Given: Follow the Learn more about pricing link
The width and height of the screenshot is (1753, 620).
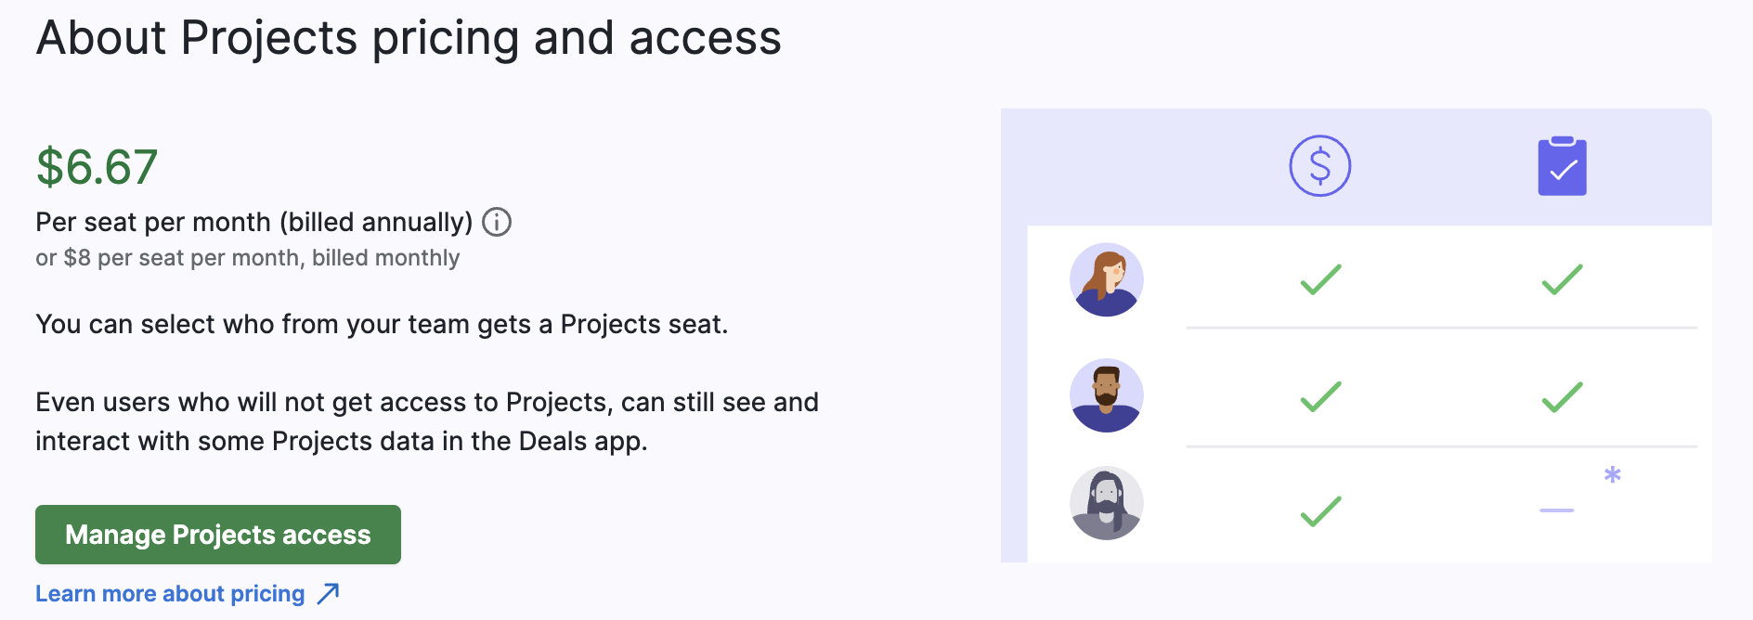Looking at the screenshot, I should click(170, 593).
